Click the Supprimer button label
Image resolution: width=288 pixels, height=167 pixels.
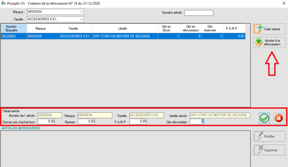pyautogui.click(x=271, y=150)
